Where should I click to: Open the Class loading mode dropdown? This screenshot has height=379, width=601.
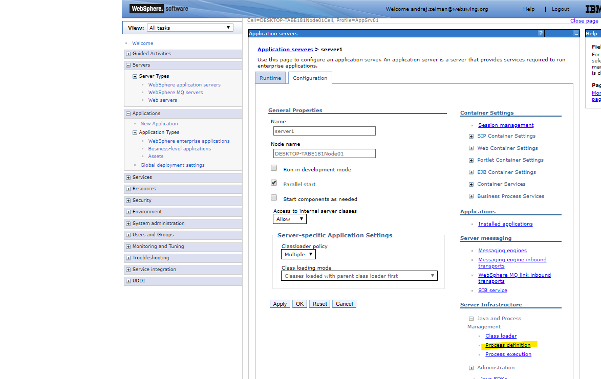click(359, 276)
